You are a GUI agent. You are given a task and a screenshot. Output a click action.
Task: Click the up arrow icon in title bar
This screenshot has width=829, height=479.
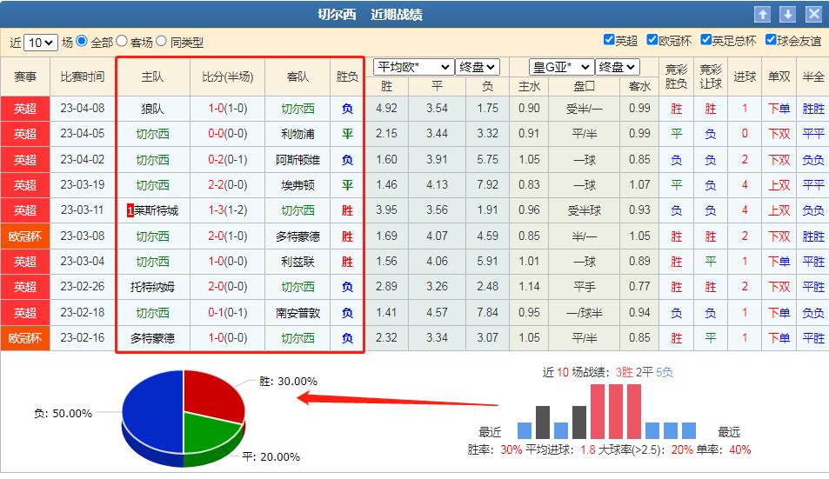click(762, 14)
